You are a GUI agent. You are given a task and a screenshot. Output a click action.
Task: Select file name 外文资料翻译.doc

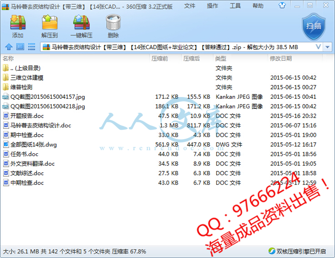33,164
